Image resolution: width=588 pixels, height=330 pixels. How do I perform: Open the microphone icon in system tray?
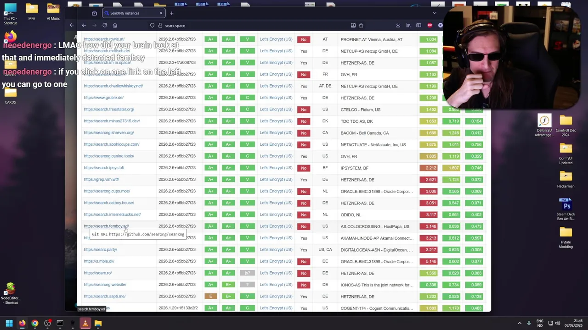(529, 324)
